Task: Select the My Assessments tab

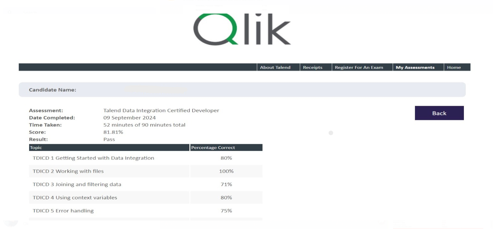Action: coord(415,67)
